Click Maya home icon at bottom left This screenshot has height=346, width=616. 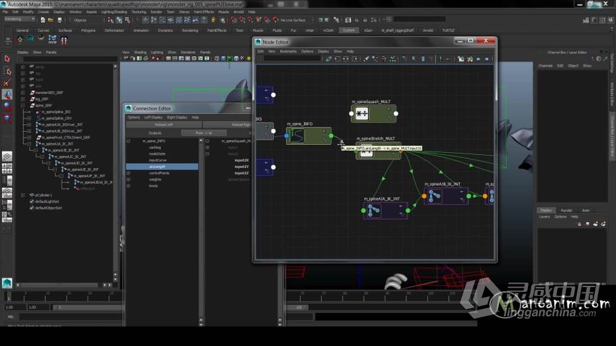coord(7,283)
